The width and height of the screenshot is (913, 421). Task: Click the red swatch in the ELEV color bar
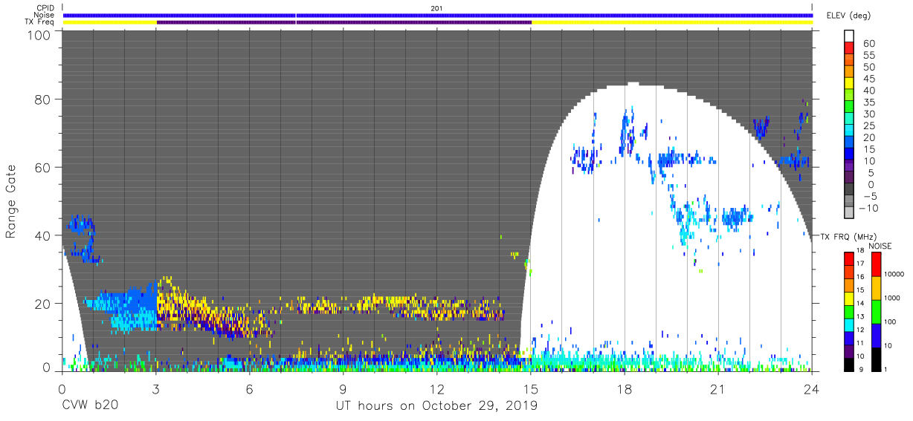coord(849,48)
